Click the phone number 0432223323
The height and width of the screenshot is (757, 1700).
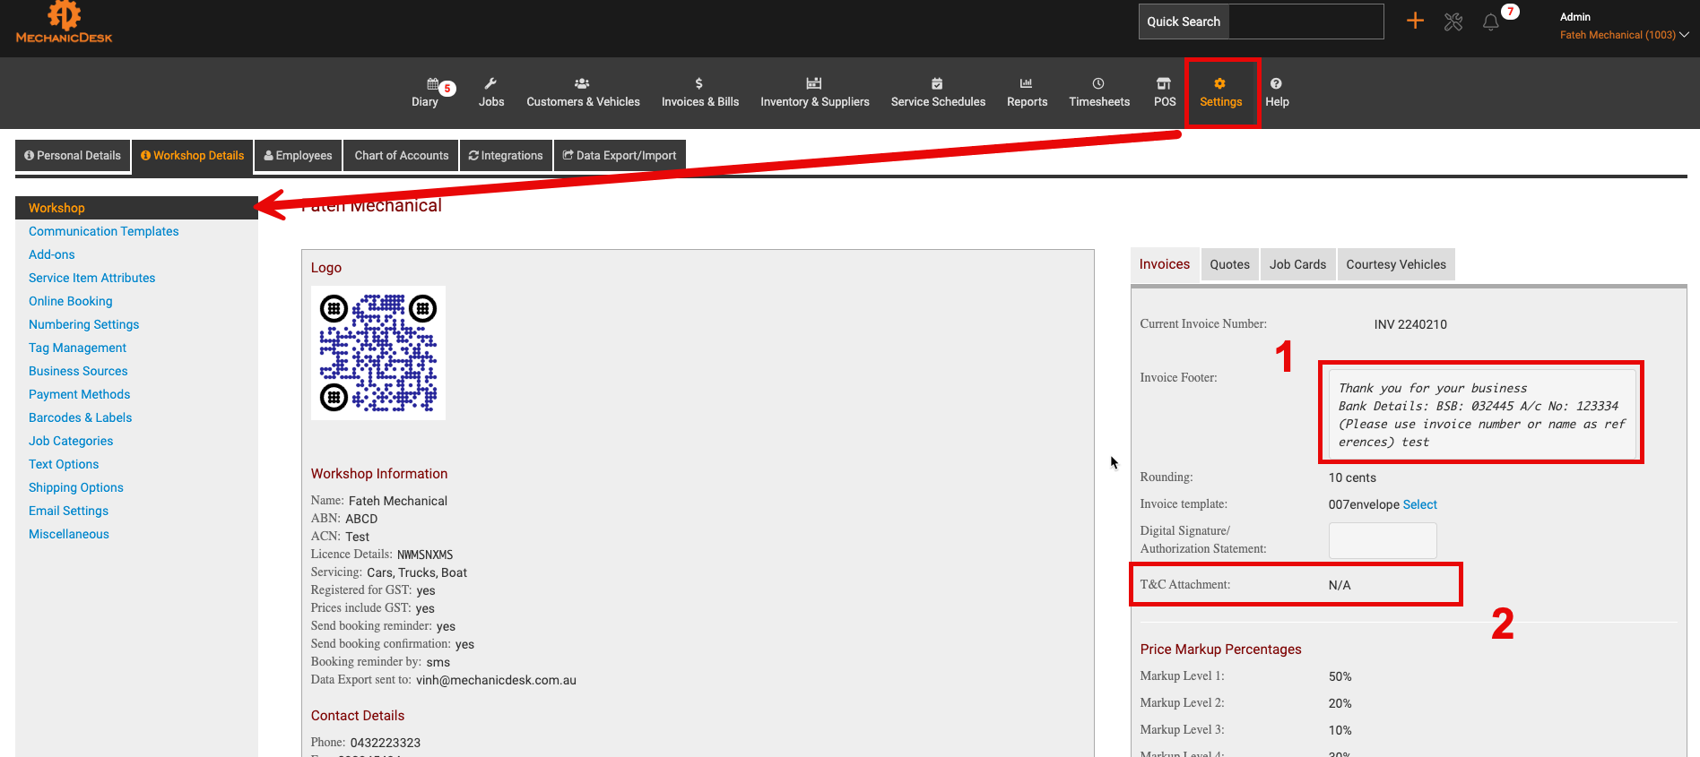coord(386,743)
